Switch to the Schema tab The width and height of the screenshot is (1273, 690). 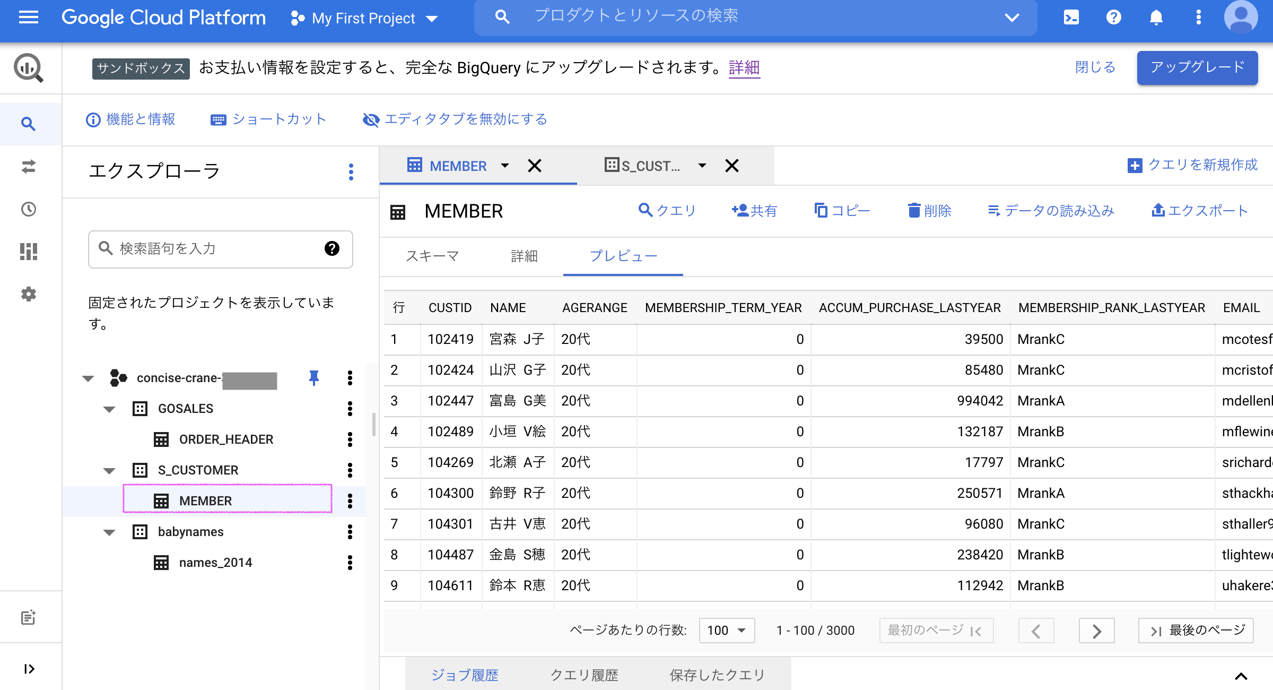tap(432, 256)
